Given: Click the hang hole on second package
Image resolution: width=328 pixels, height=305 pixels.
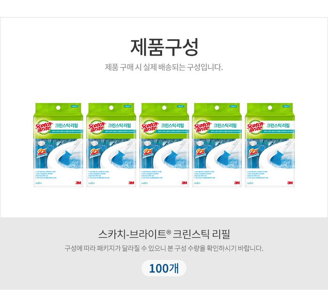Looking at the screenshot, I should [111, 108].
